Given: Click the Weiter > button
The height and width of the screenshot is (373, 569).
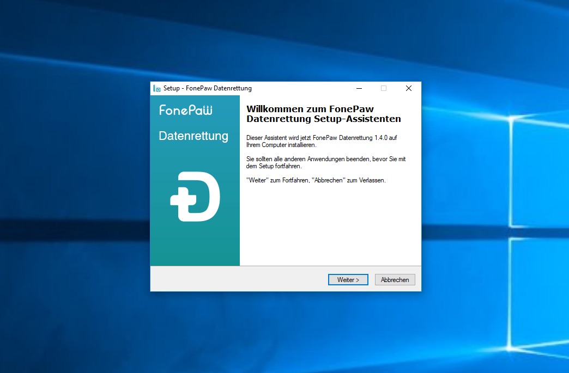Looking at the screenshot, I should [x=348, y=279].
